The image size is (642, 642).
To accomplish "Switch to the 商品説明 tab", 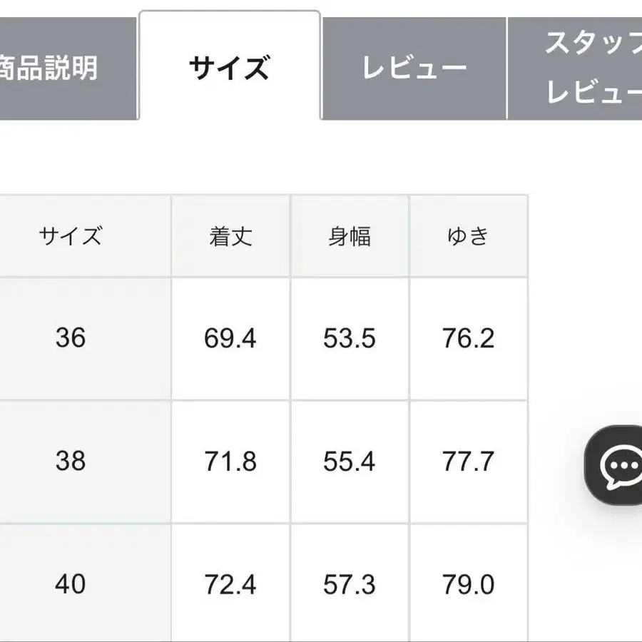I will pos(50,68).
